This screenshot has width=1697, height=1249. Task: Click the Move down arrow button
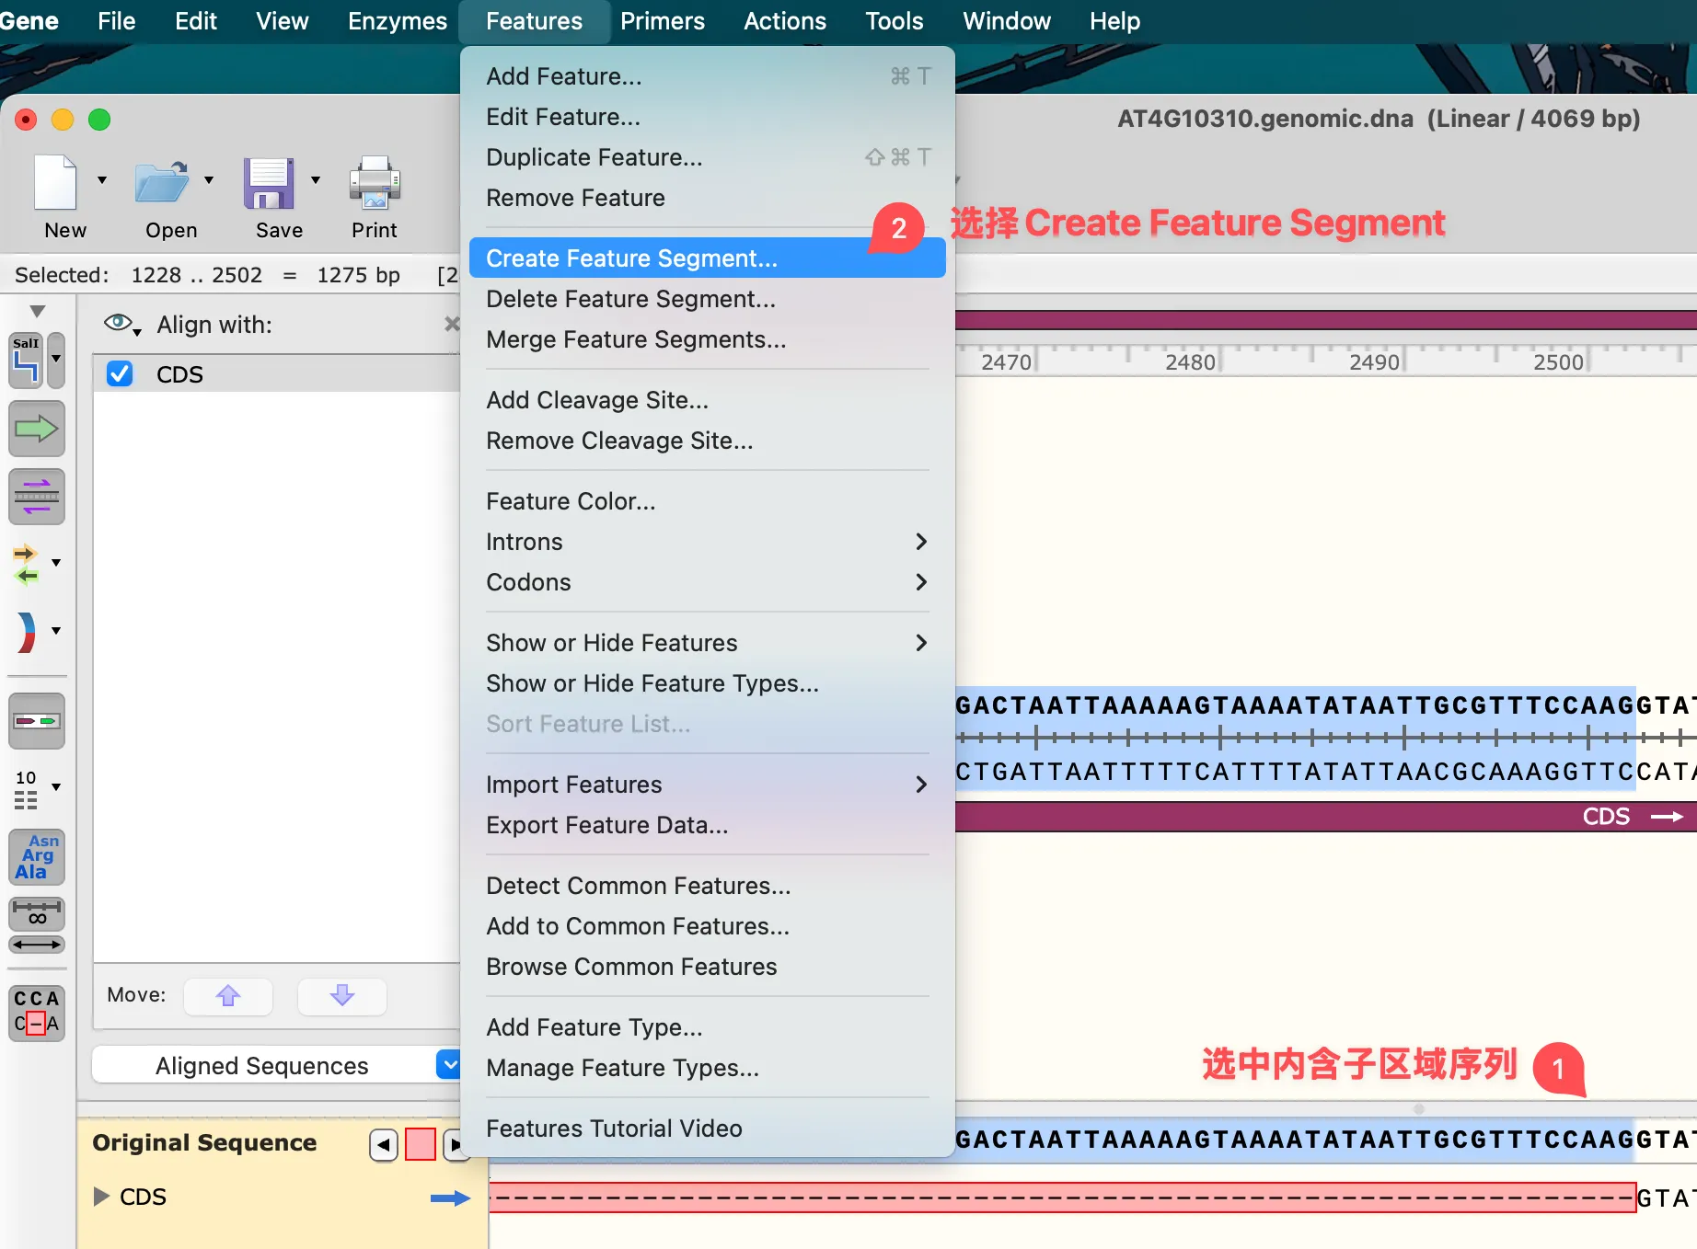point(341,995)
